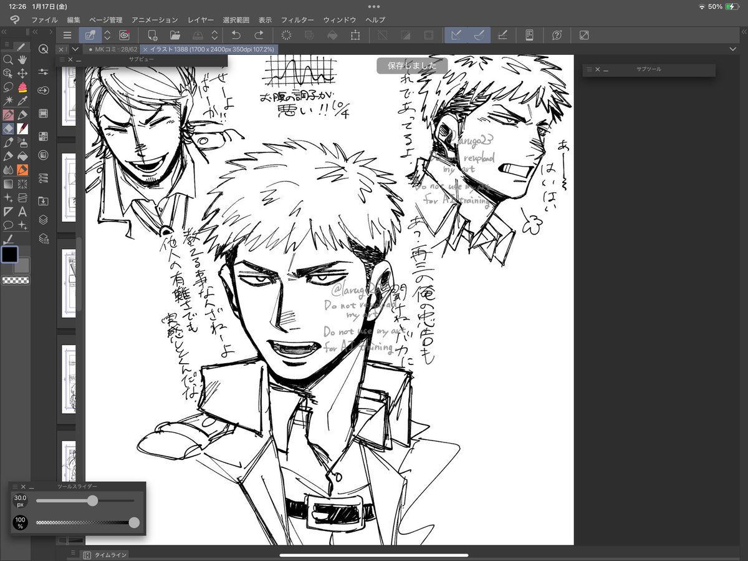Open the ファイル menu
Viewport: 748px width, 561px height.
point(44,20)
